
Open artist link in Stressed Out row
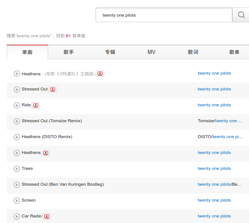click(214, 89)
